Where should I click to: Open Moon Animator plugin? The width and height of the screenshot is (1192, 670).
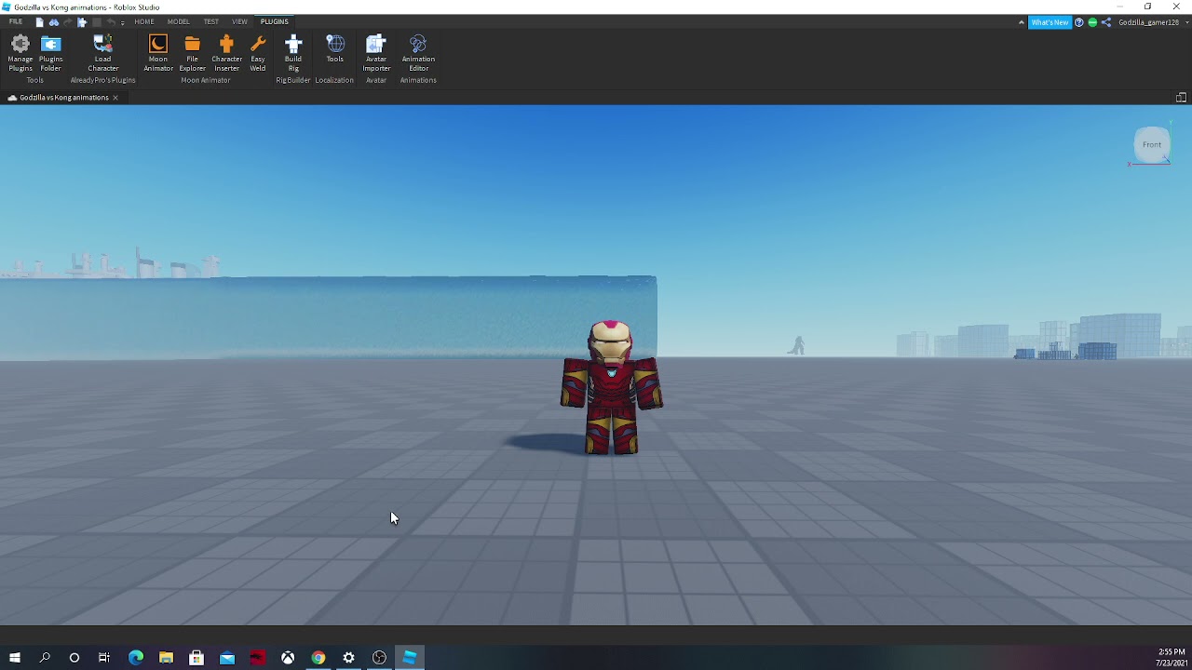coord(157,53)
